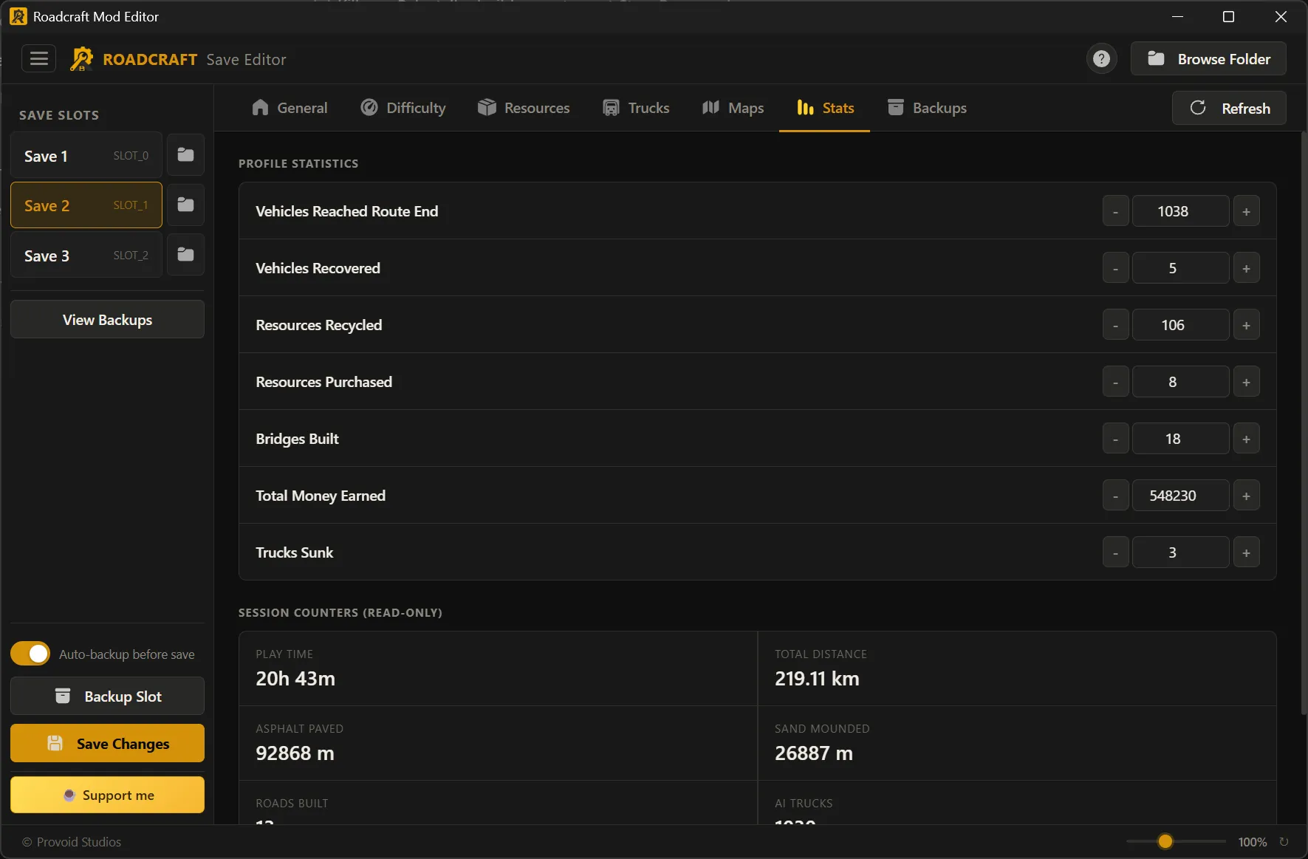This screenshot has height=859, width=1308.
Task: Click the Vehicles Reached Route End field
Action: 1180,211
